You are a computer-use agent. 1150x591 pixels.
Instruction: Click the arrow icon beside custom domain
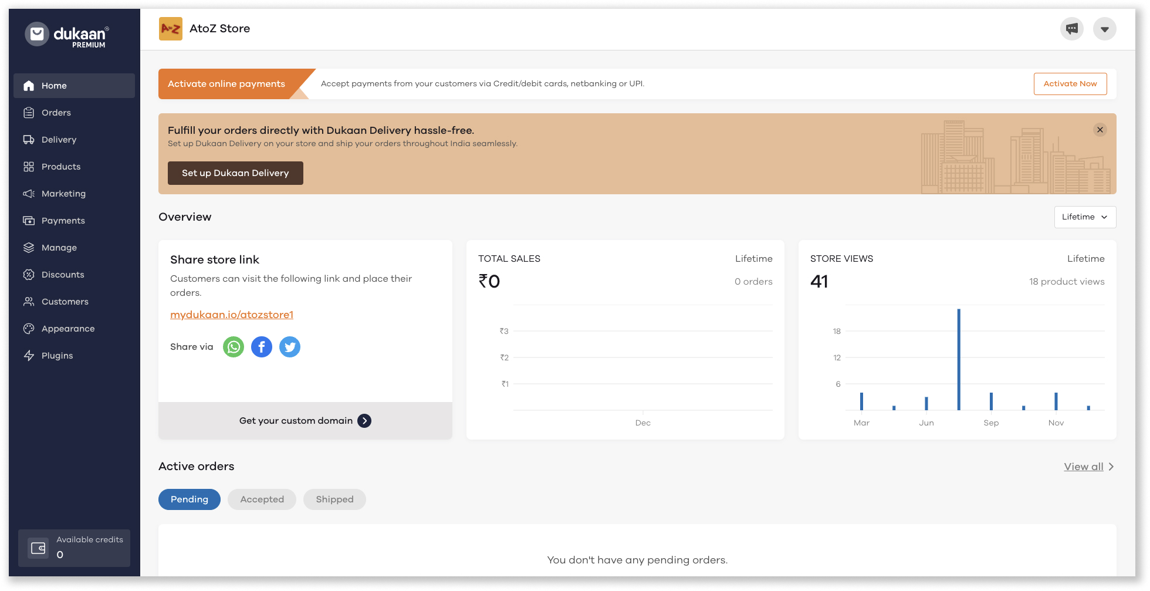click(364, 421)
